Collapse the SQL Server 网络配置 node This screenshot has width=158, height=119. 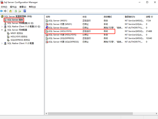click(x=2, y=30)
